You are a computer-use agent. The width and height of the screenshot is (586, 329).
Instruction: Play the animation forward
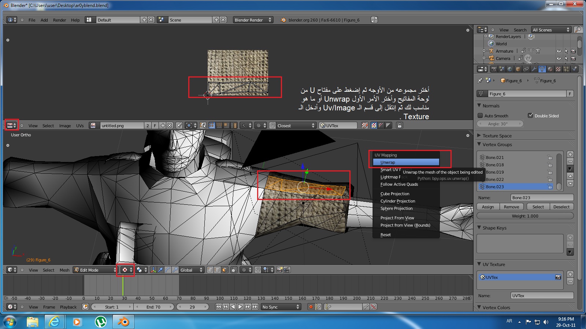coord(240,307)
